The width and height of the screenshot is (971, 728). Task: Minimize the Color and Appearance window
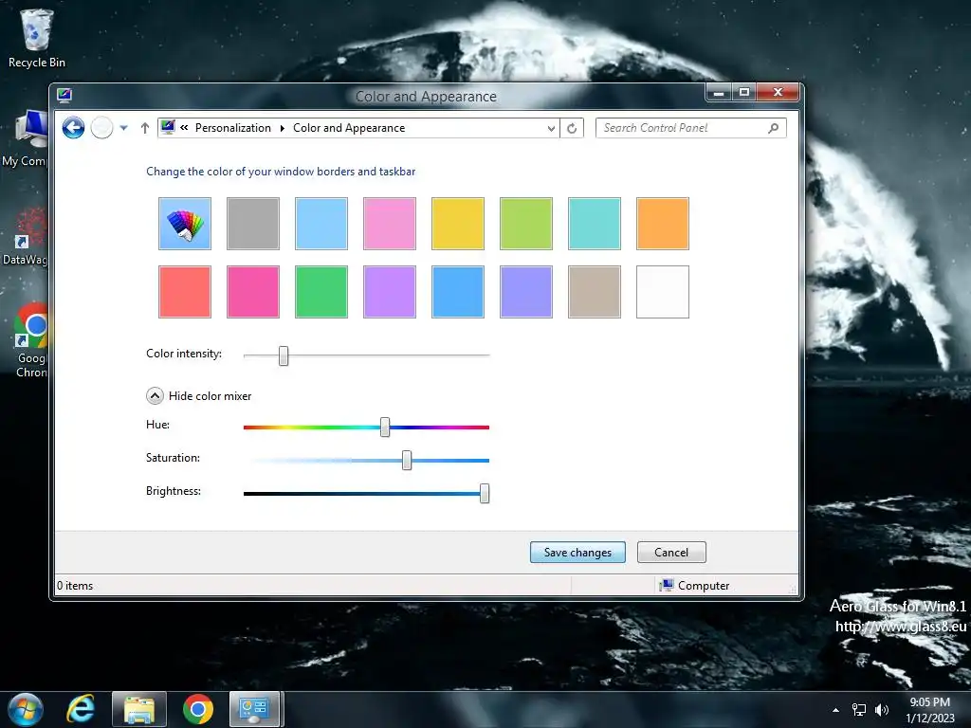[719, 92]
